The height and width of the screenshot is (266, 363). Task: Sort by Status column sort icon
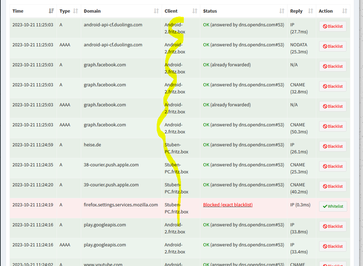[x=282, y=11]
